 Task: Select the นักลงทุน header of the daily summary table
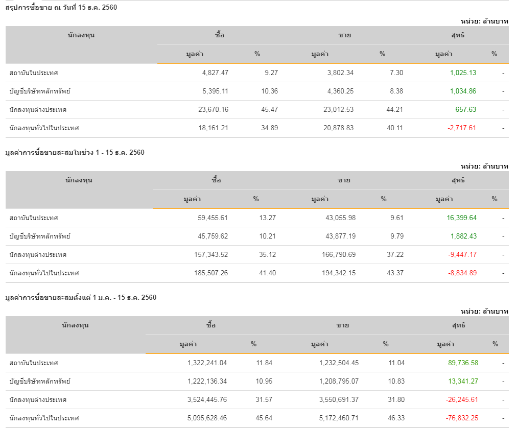(81, 35)
